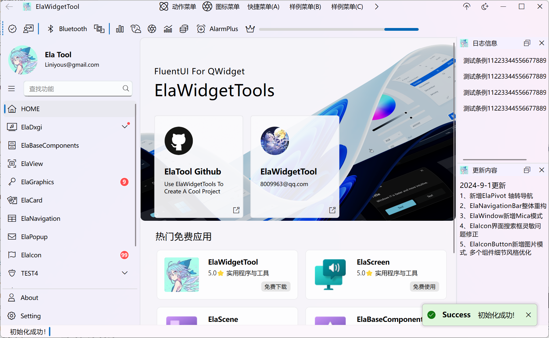Click the Liniyous@gmail.com email text
Image resolution: width=549 pixels, height=338 pixels.
pyautogui.click(x=72, y=65)
